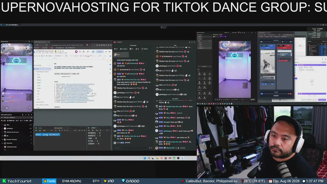
Task: Open the All or Nothing YouTube link
Action: click(77, 88)
